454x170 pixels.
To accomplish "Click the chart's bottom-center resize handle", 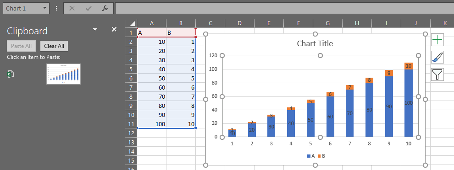I will point(316,165).
